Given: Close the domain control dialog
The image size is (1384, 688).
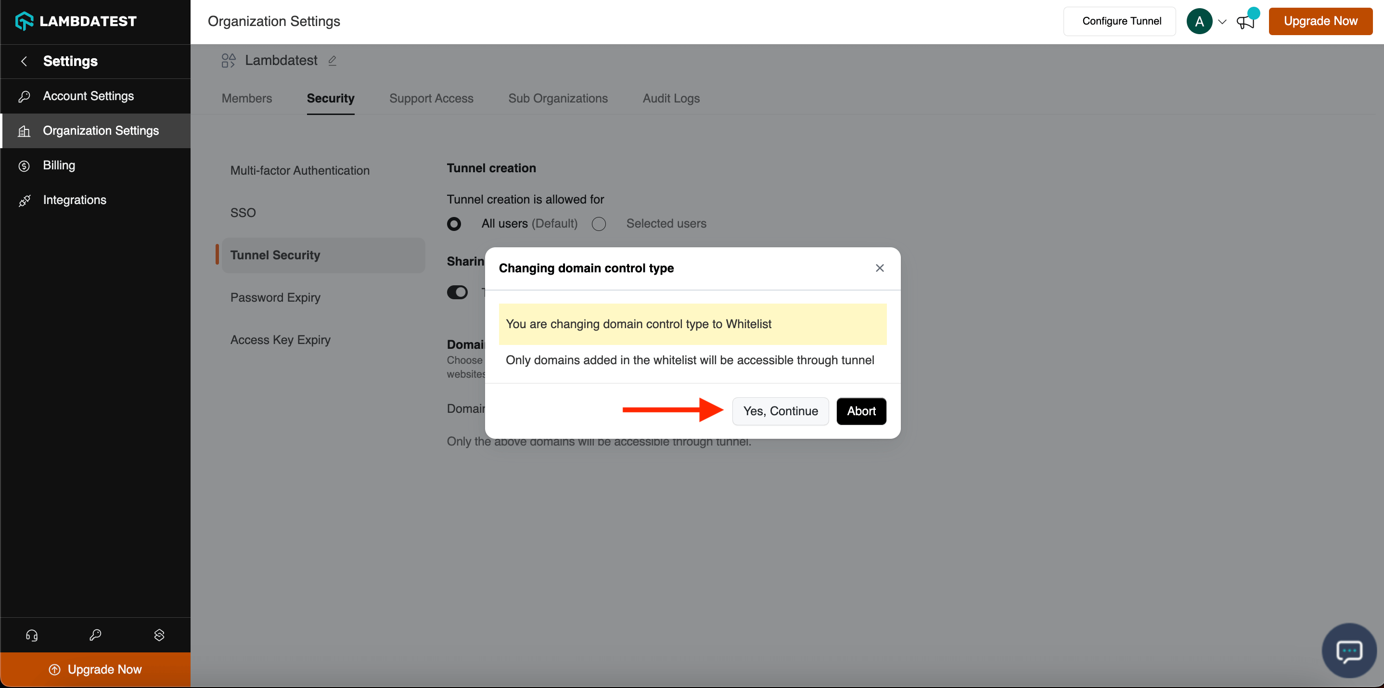Looking at the screenshot, I should tap(880, 268).
